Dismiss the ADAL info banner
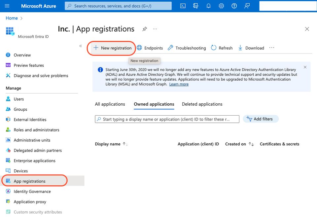The height and width of the screenshot is (218, 317). coord(305,67)
